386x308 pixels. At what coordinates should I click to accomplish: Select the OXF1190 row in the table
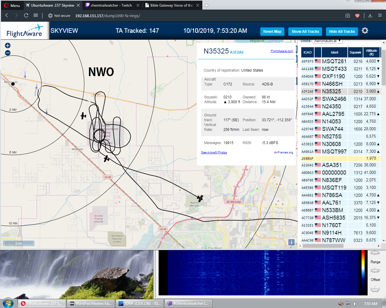tap(341, 76)
